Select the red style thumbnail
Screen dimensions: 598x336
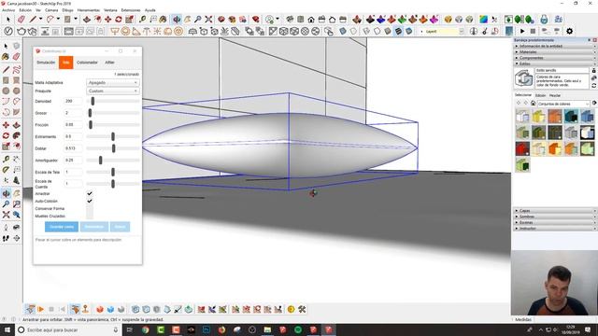(522, 148)
